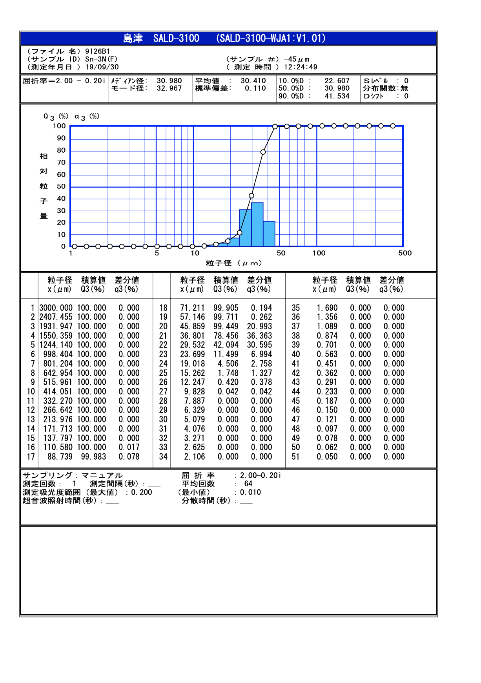Select the file name 9I26B1
Image resolution: width=481 pixels, height=683 pixels.
point(97,51)
